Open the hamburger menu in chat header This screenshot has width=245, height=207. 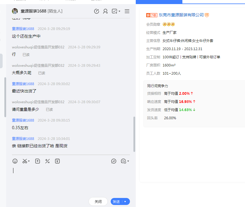[x=127, y=11]
